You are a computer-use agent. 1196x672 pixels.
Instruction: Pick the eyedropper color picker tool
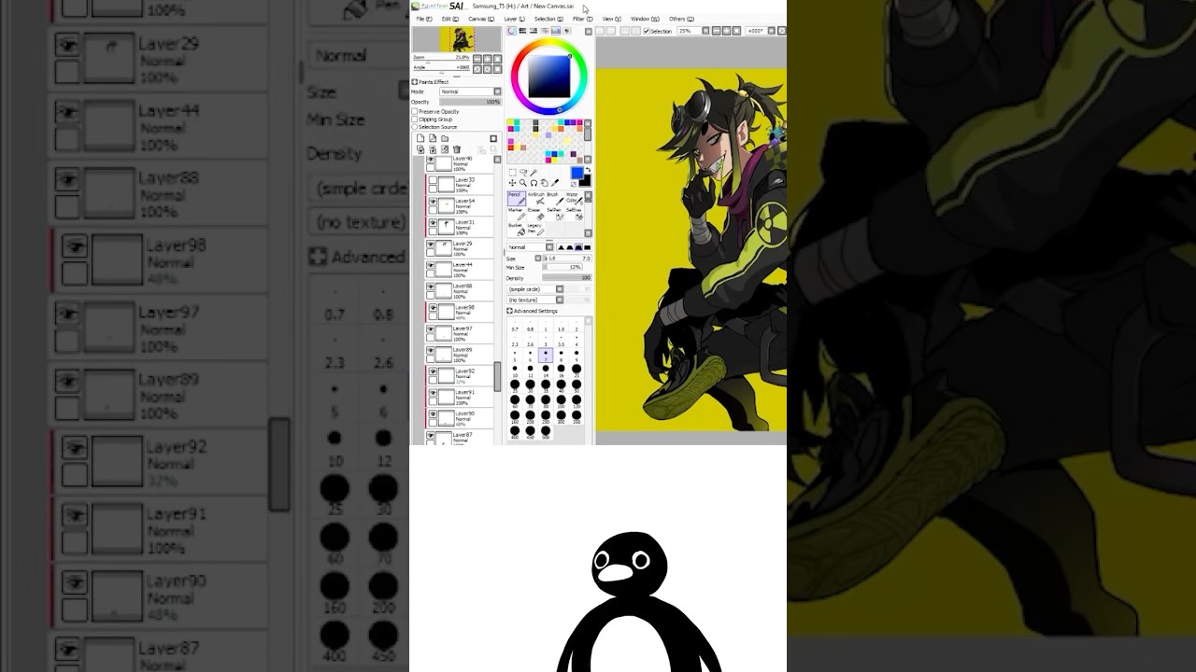click(x=555, y=183)
